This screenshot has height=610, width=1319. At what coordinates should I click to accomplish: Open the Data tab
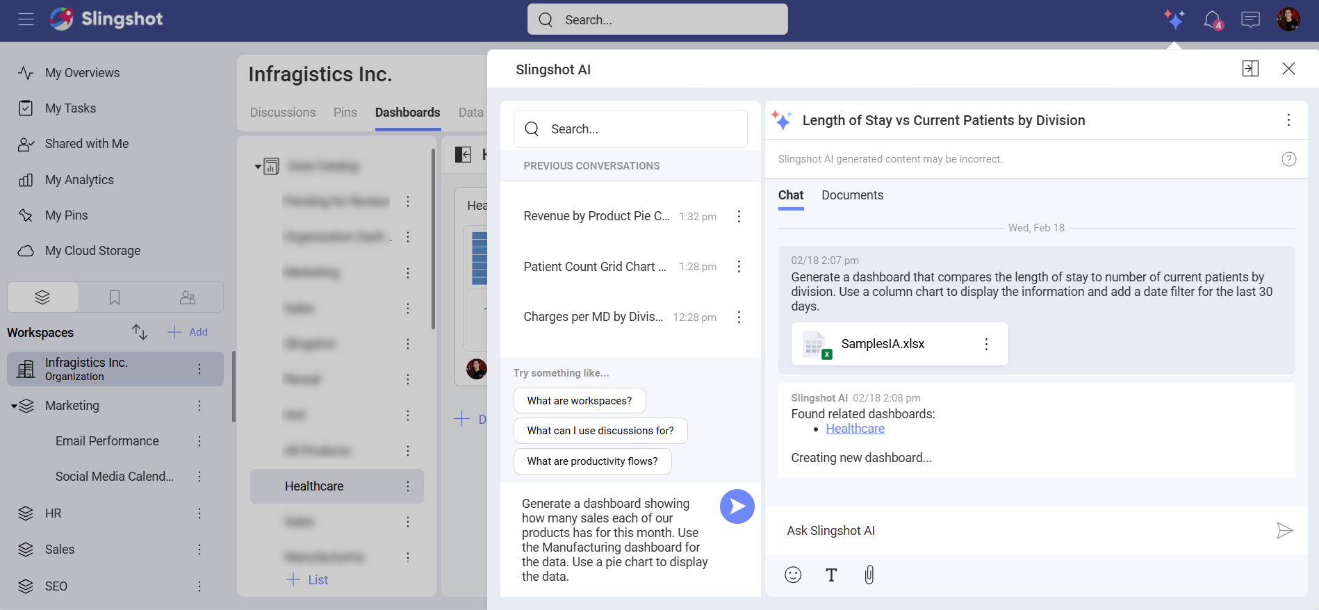(471, 113)
